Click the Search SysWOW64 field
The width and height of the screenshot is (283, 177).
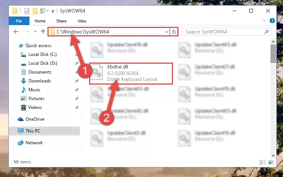227,32
